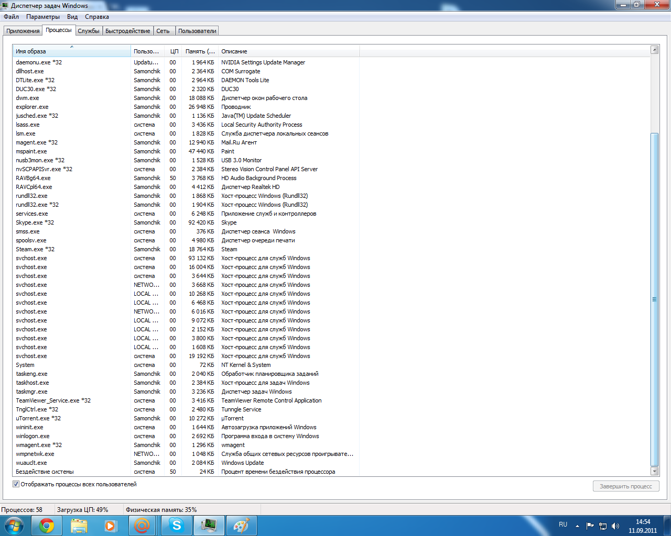Click the RU language indicator
This screenshot has width=671, height=536.
[563, 524]
